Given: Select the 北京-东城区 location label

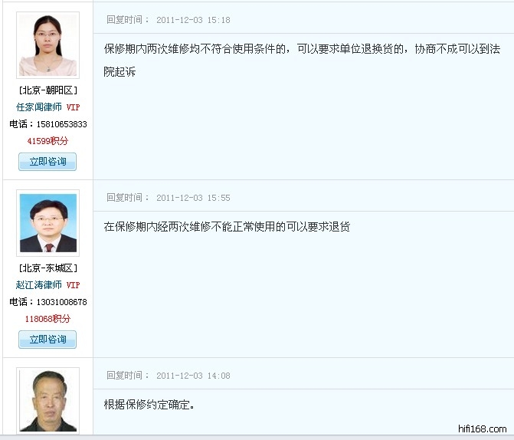Looking at the screenshot, I should (47, 268).
